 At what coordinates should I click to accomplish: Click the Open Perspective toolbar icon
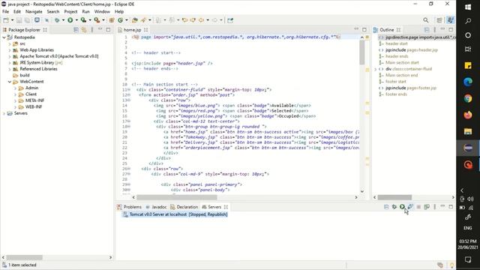pos(439,20)
